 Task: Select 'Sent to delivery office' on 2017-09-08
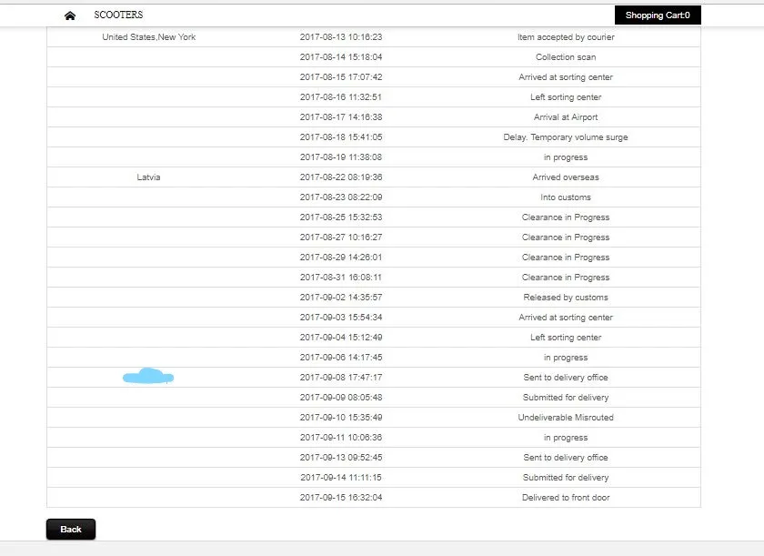[566, 377]
